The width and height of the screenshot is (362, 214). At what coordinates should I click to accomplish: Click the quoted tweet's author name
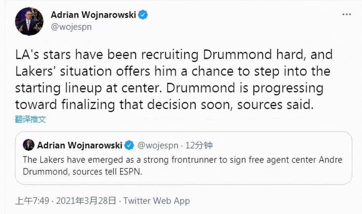(79, 145)
